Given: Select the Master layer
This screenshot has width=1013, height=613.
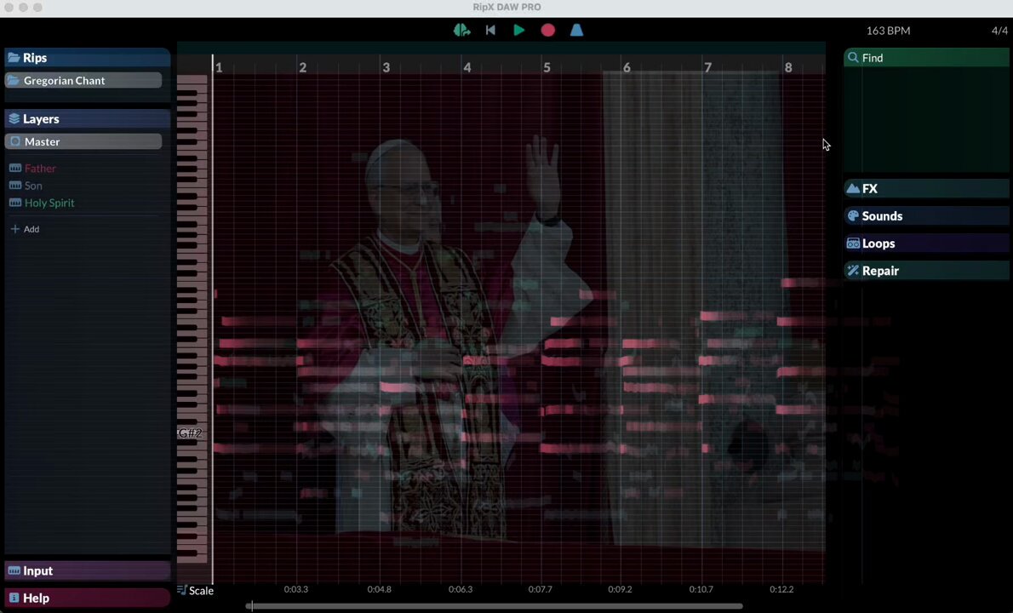Looking at the screenshot, I should (x=83, y=141).
